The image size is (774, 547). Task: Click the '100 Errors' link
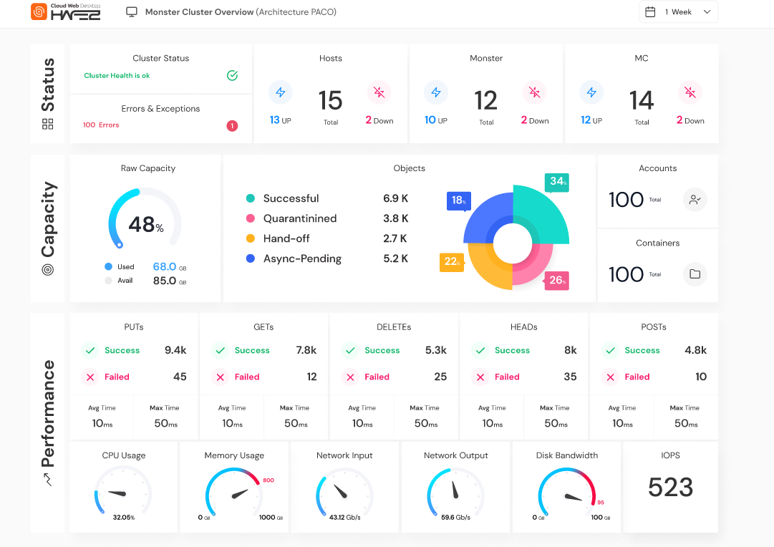click(x=101, y=125)
